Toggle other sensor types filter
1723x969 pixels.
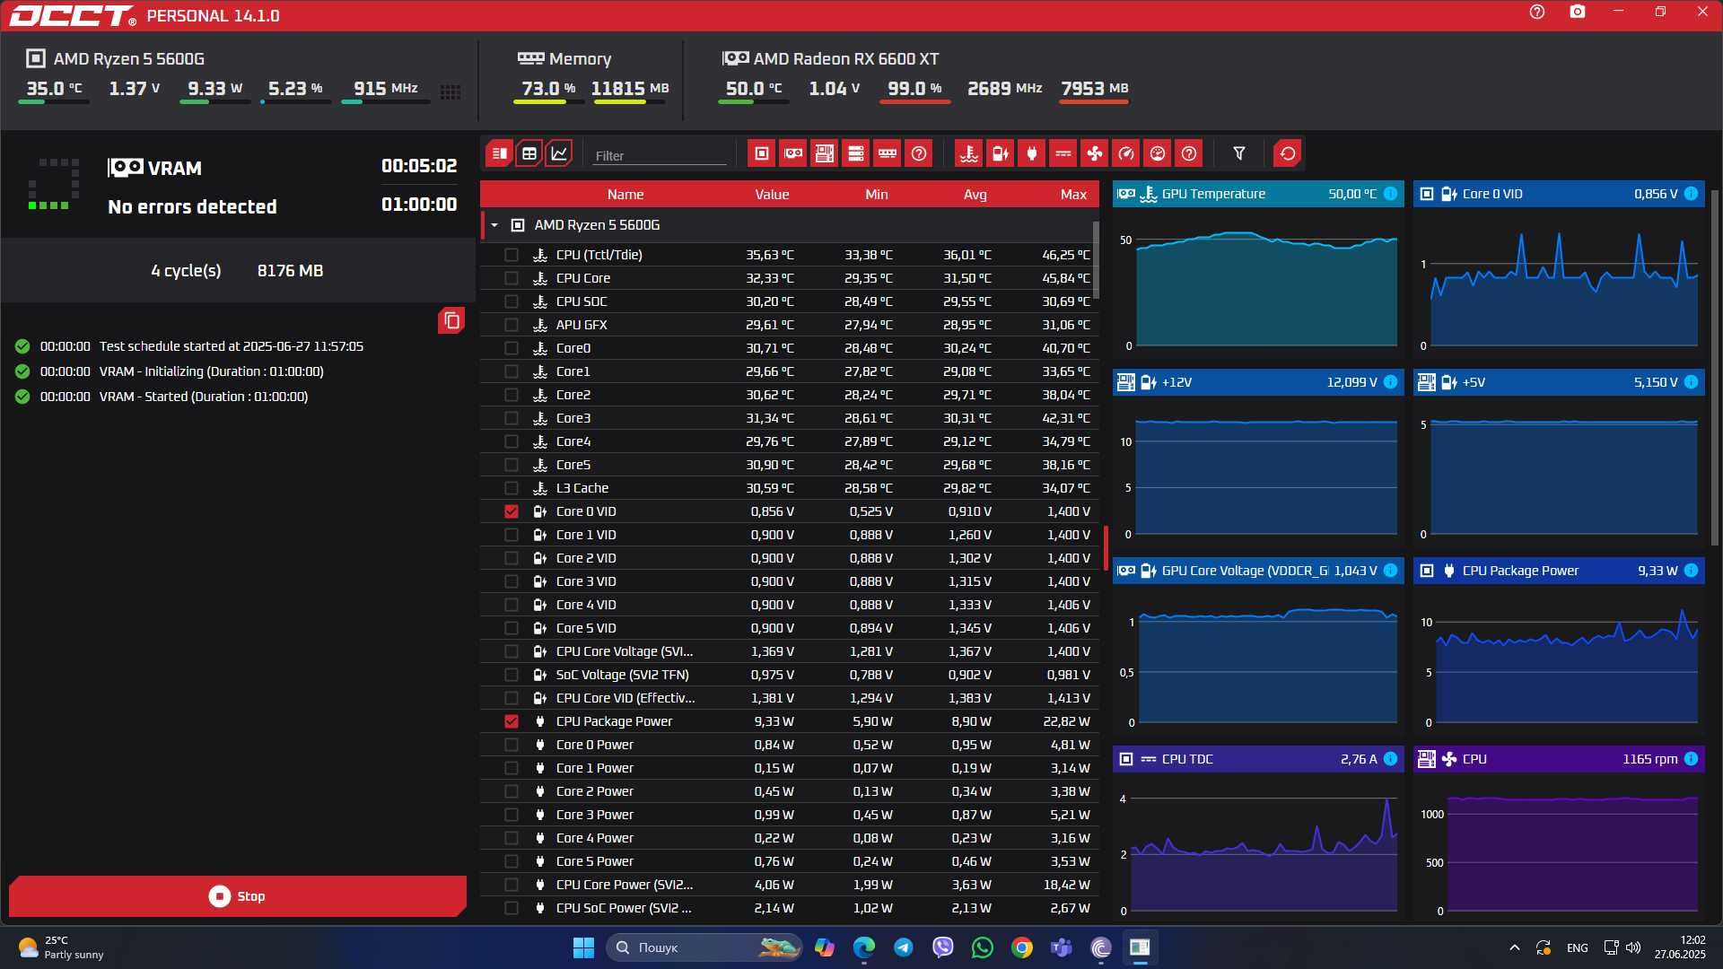pos(1189,153)
